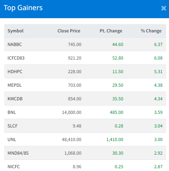
Task: Click NABBC close price 745.00
Action: click(74, 45)
